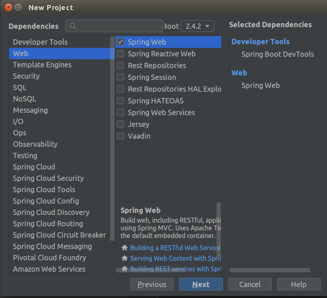Viewport: 327px width, 298px height.
Task: Close the New Project dialog
Action: pos(8,7)
